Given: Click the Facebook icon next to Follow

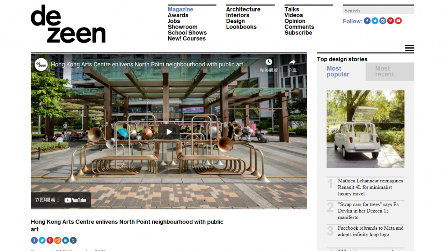Looking at the screenshot, I should 367,21.
